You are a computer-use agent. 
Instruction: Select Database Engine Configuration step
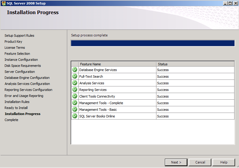pyautogui.click(x=27, y=78)
